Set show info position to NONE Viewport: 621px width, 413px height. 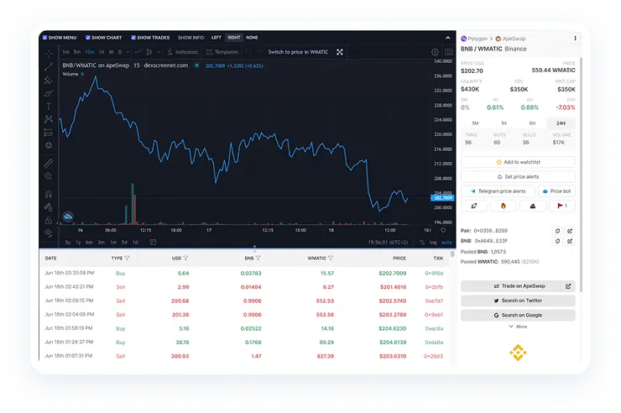click(x=252, y=38)
